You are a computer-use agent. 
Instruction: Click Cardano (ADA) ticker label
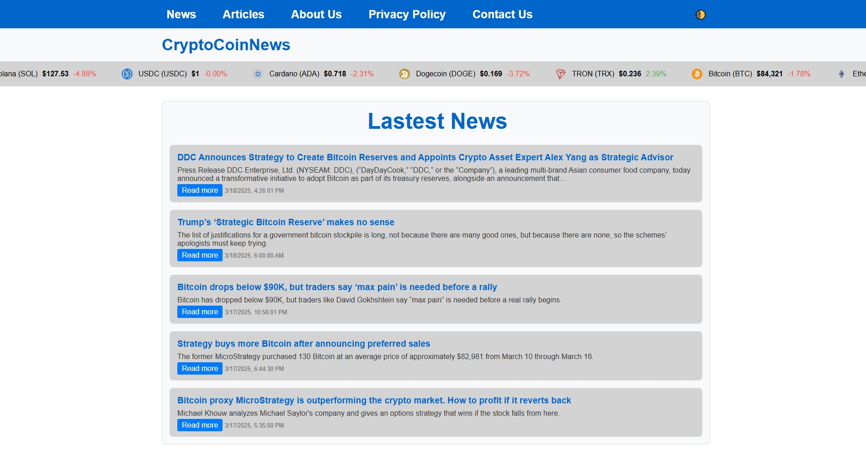click(294, 74)
